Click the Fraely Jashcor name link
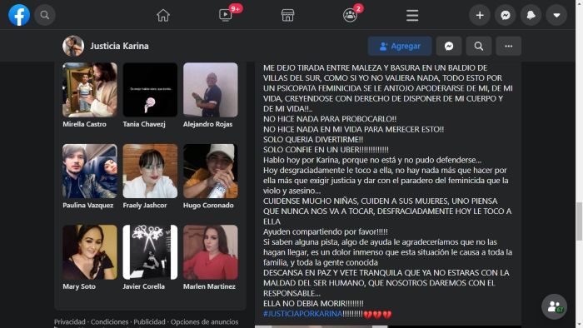 tap(145, 205)
